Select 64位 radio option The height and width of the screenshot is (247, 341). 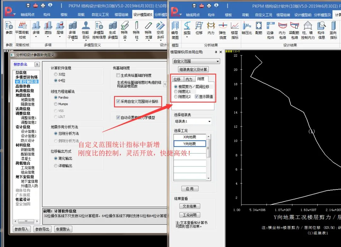pos(56,80)
